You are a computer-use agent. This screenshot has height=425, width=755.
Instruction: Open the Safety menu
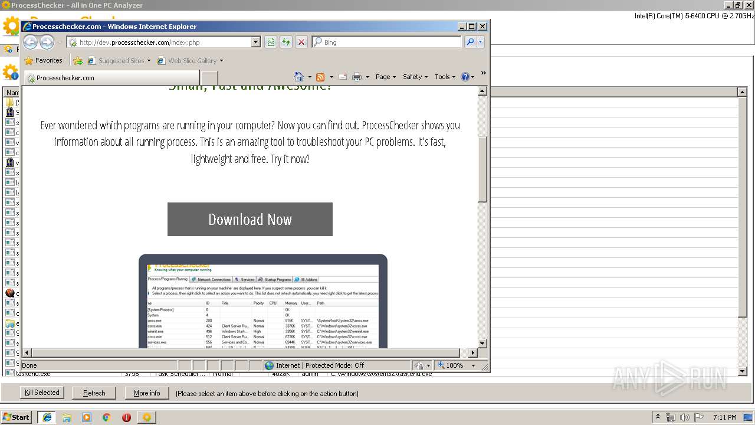coord(415,77)
